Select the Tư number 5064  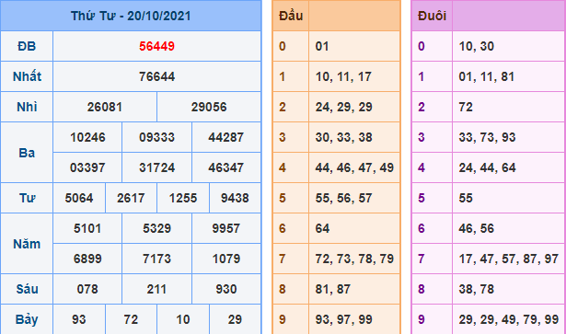tap(79, 198)
